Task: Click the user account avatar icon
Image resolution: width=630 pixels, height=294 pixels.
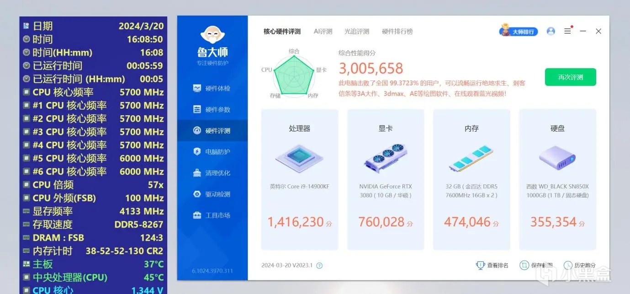Action: click(x=551, y=31)
